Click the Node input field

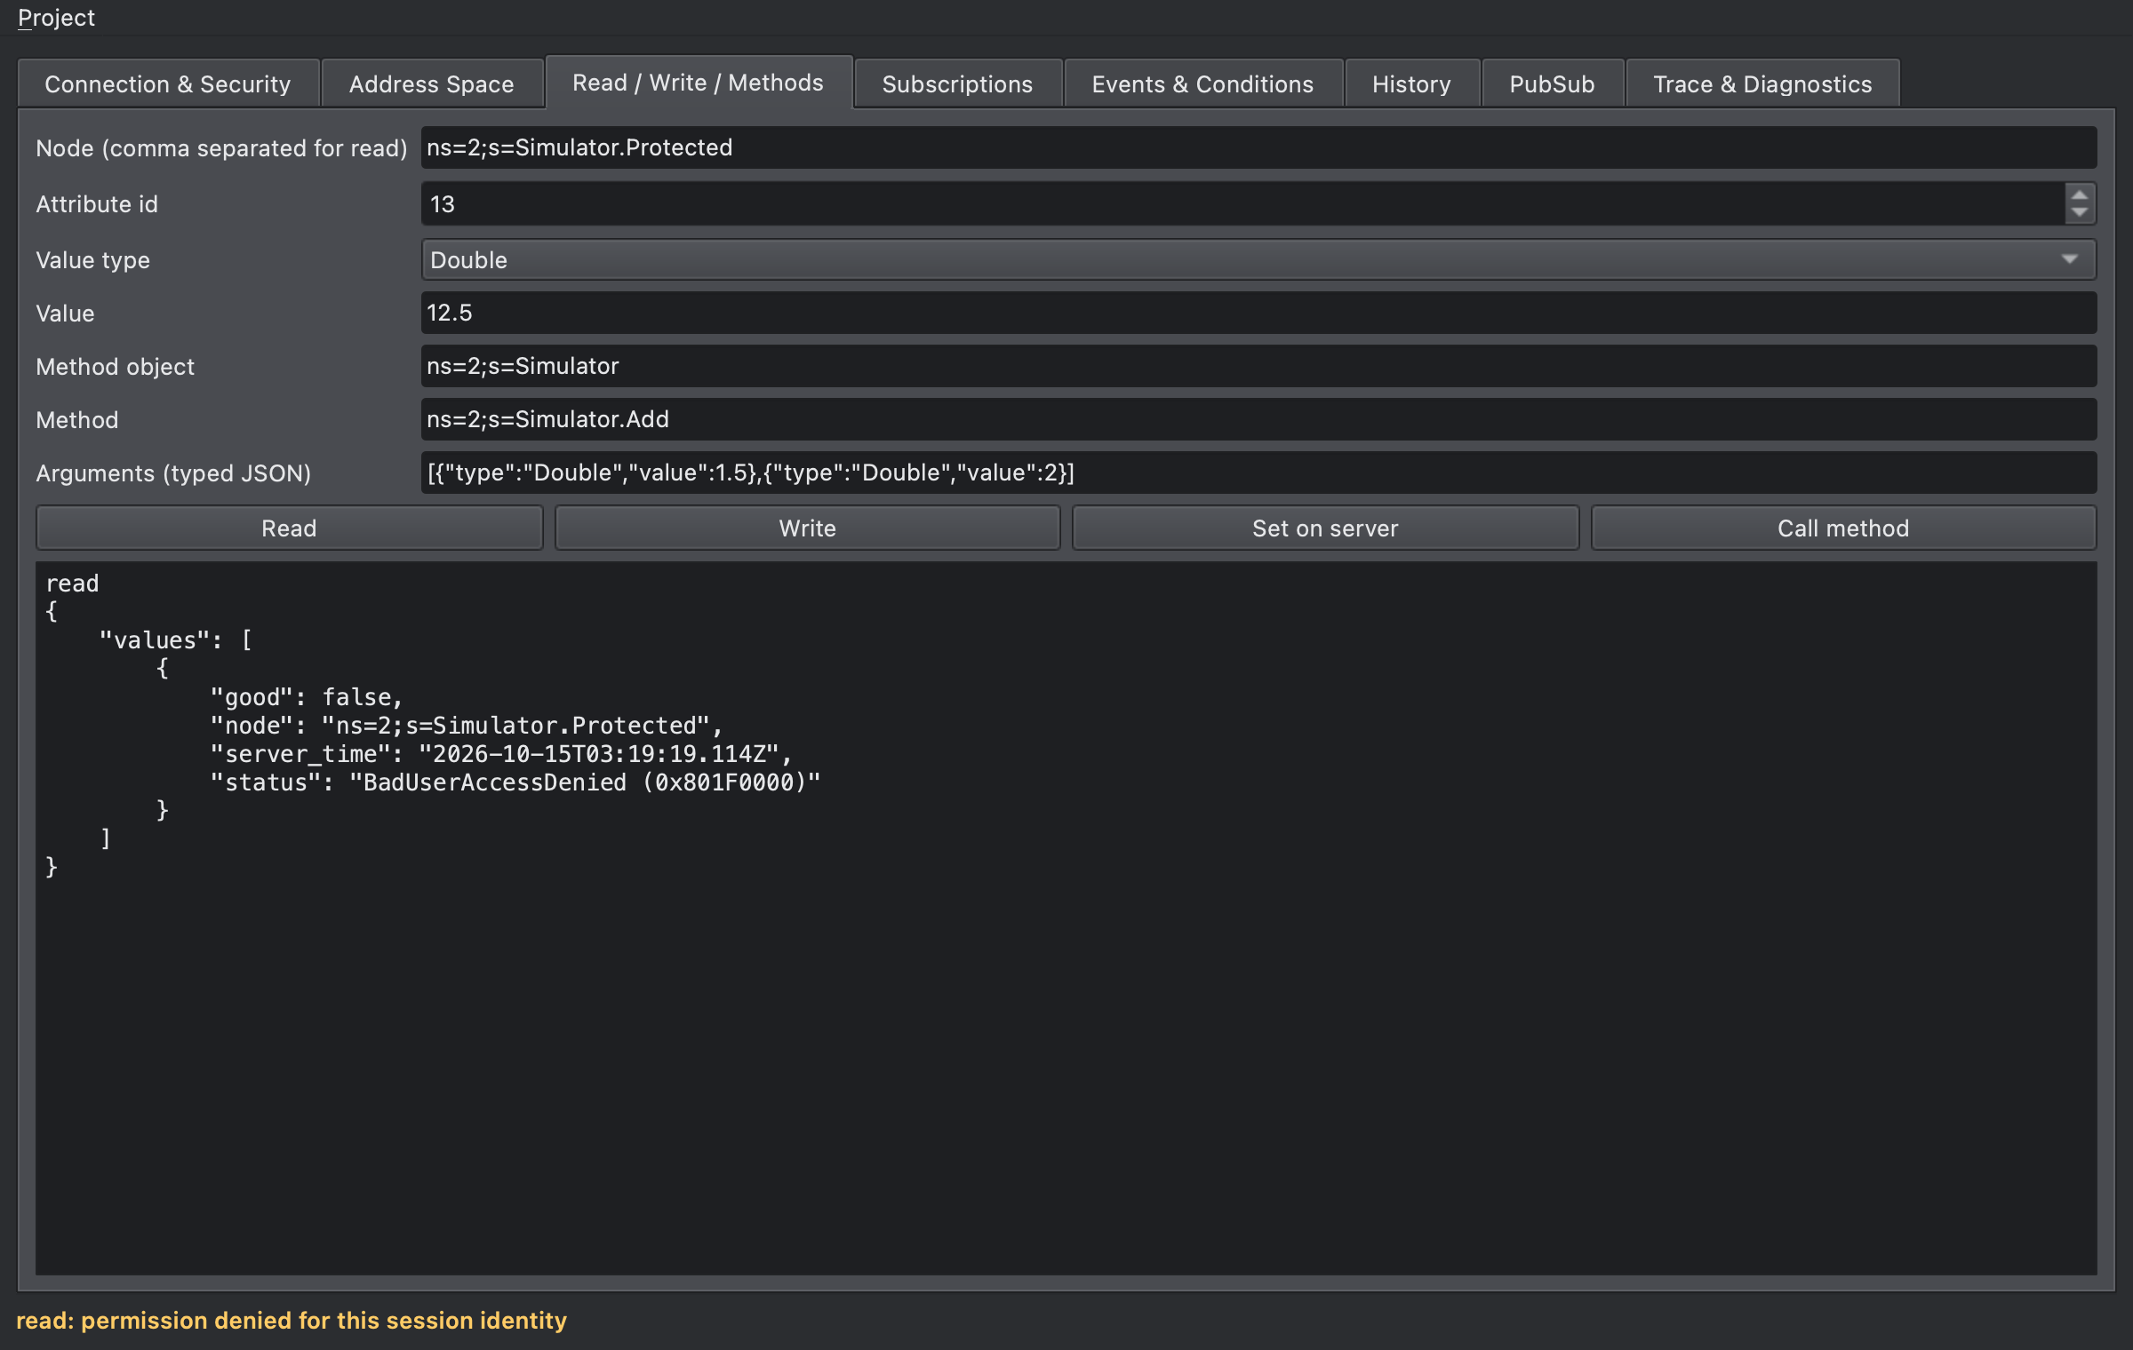(1258, 147)
